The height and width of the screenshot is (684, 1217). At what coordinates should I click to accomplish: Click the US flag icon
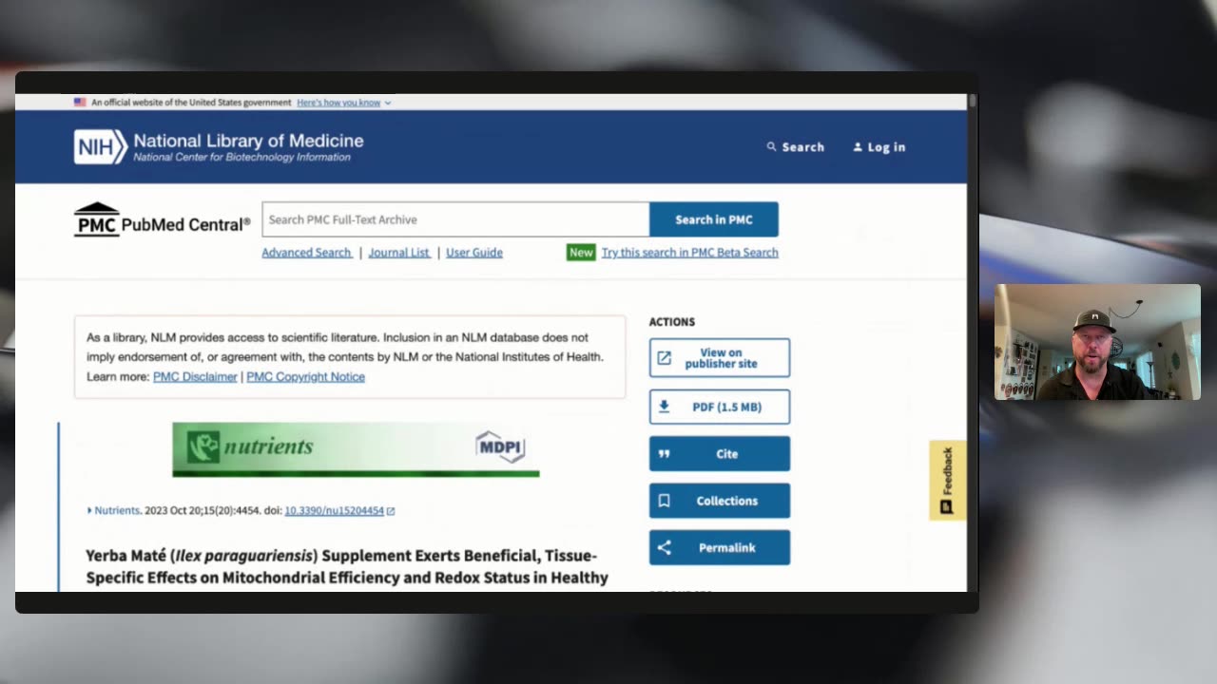click(80, 102)
